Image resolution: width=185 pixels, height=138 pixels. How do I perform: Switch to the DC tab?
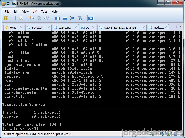[x=88, y=28]
